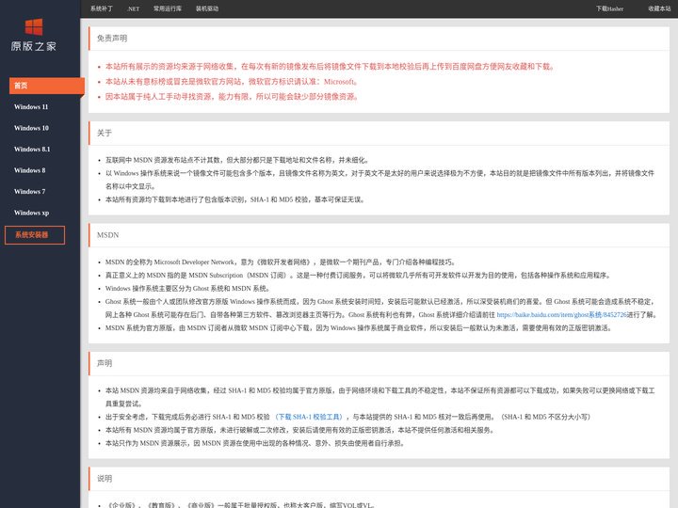The height and width of the screenshot is (508, 678).
Task: Click the 说明 section heading
Action: (x=105, y=479)
